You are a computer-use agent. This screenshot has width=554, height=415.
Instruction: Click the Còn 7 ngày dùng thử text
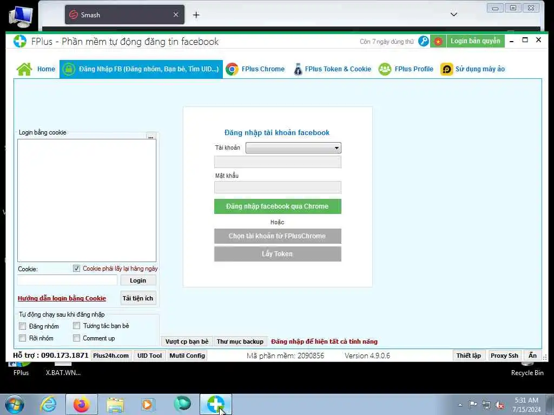coord(386,42)
